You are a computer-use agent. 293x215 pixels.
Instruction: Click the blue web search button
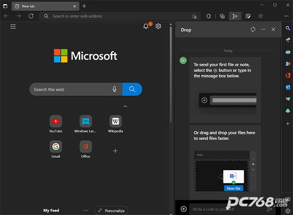coord(132,89)
